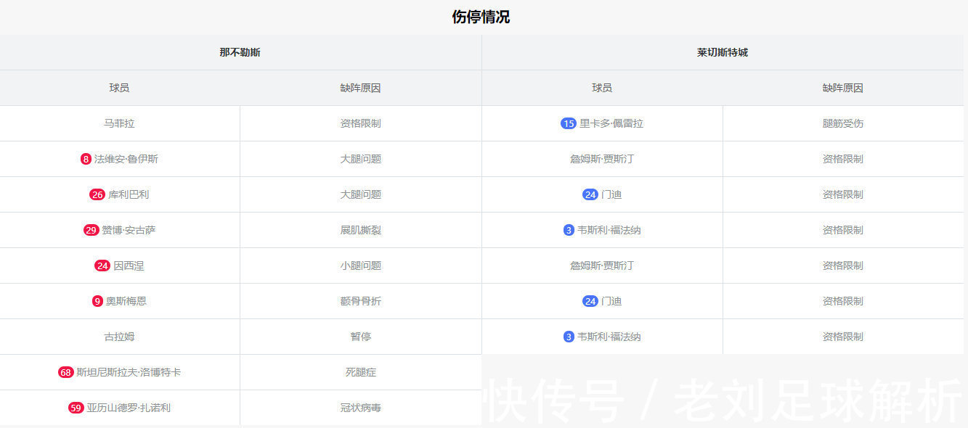The height and width of the screenshot is (428, 968).
Task: Select the 那不勒斯 column header
Action: click(242, 52)
